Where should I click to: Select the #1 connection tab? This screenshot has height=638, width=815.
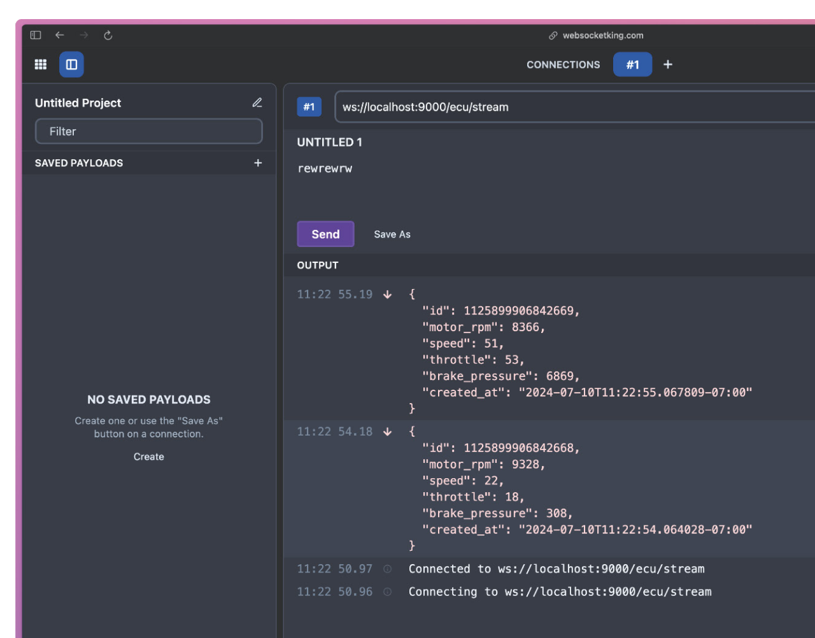tap(632, 64)
